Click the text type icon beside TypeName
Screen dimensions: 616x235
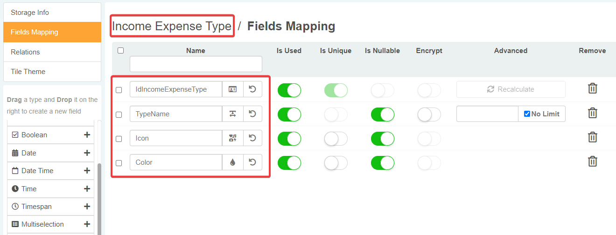(x=232, y=114)
